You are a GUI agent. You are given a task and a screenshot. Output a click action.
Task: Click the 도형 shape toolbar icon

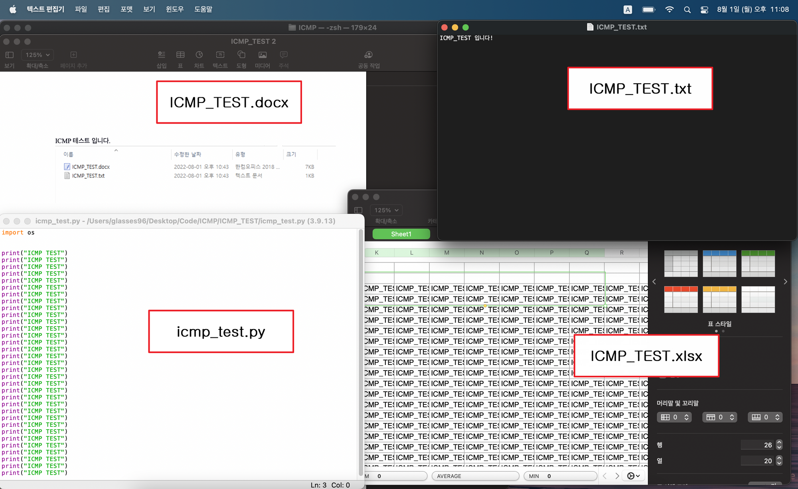[x=241, y=55]
